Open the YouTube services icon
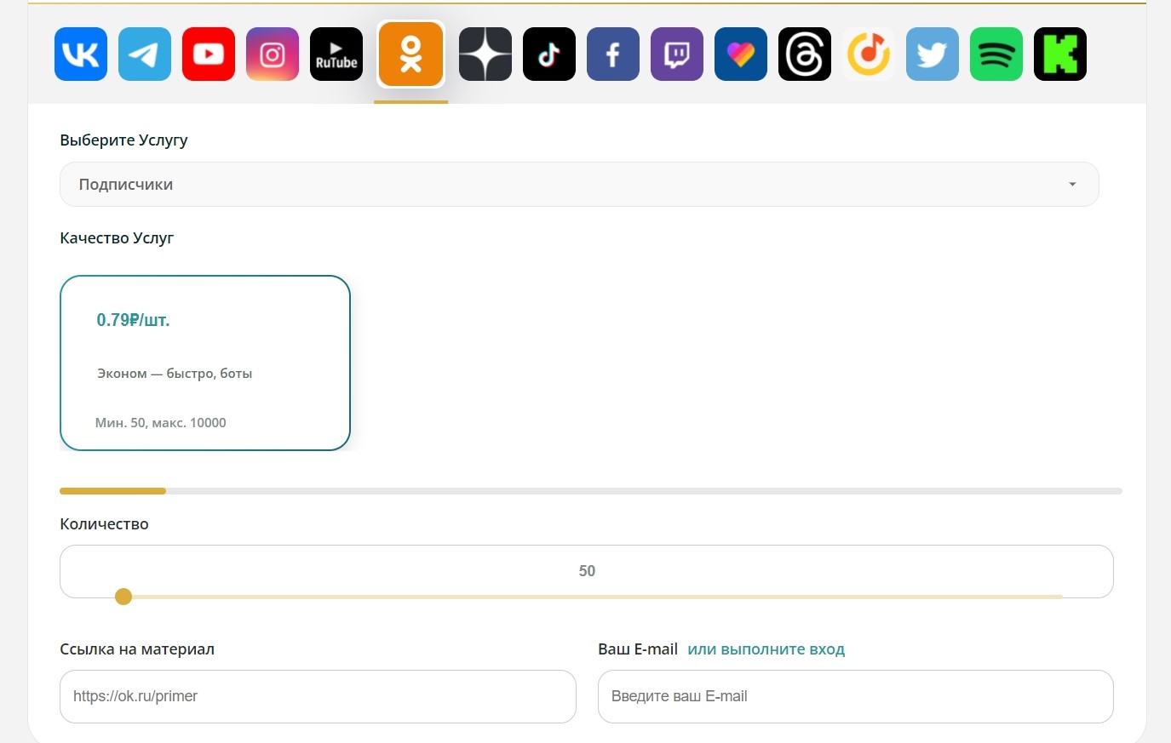 point(209,54)
